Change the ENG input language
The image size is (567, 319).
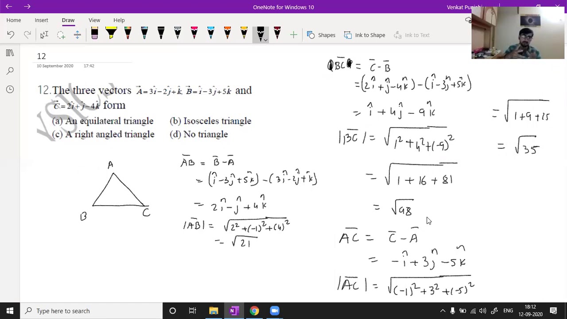(508, 311)
